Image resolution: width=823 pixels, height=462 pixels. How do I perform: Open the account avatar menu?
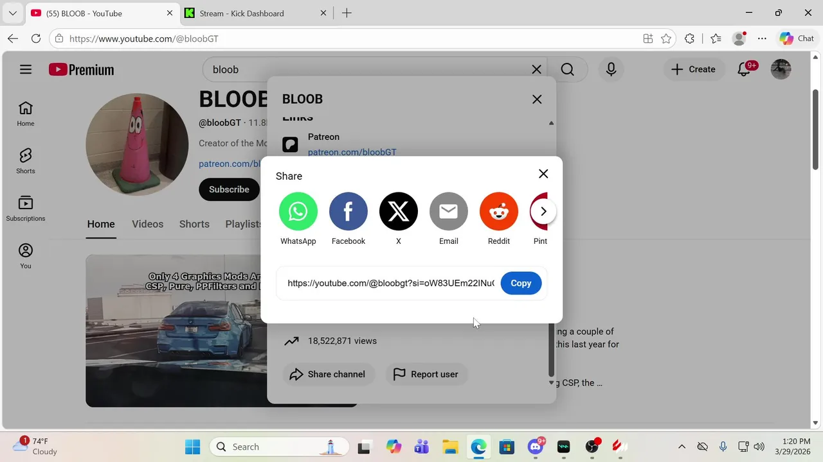781,69
